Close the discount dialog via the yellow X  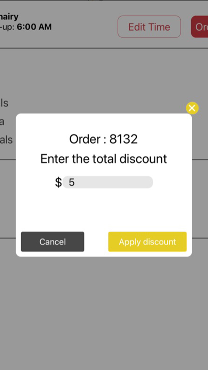pyautogui.click(x=192, y=108)
